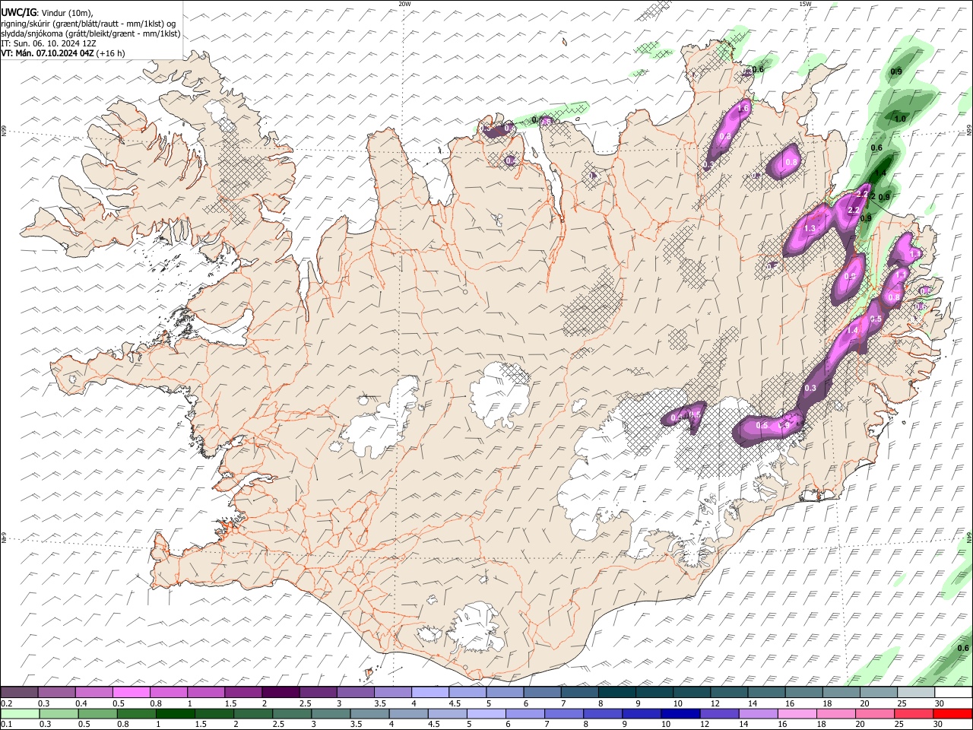Click the '0.1' label under lower legend row
This screenshot has height=730, width=973.
tap(7, 725)
